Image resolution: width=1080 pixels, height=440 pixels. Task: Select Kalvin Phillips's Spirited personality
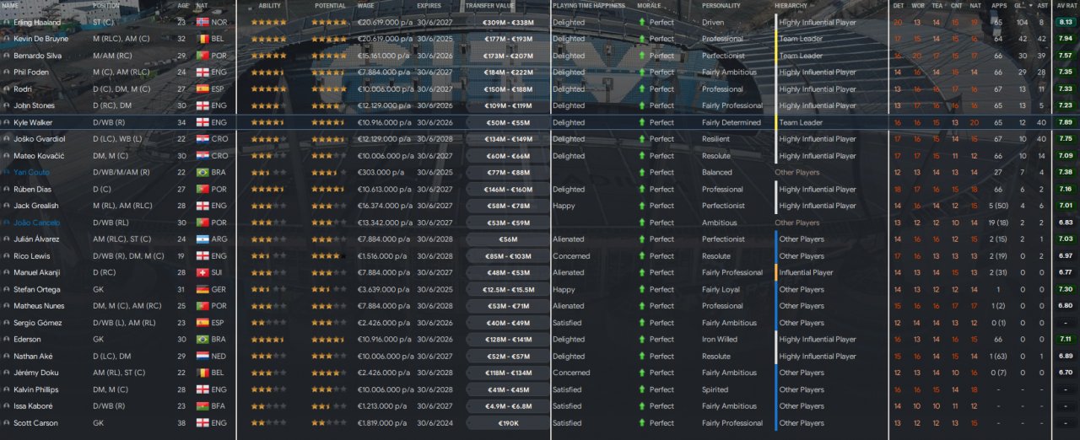pos(715,389)
